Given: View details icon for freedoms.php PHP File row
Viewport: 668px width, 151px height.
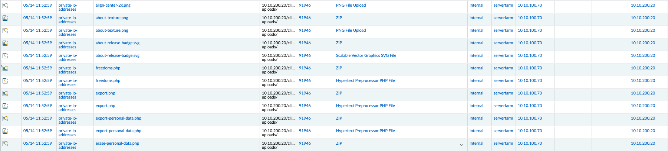Looking at the screenshot, I should pyautogui.click(x=5, y=81).
